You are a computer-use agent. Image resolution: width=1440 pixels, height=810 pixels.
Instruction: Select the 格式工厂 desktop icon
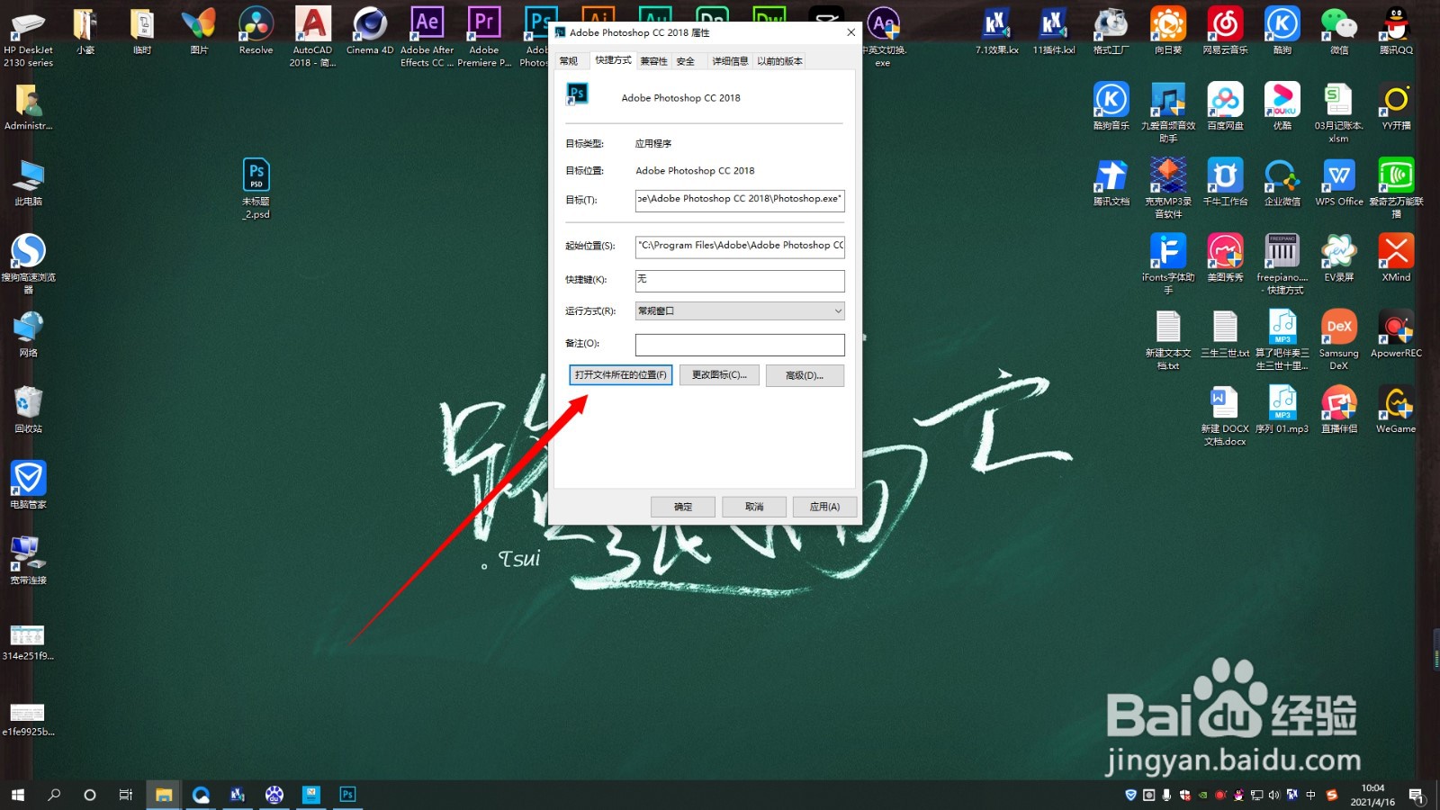tap(1111, 32)
